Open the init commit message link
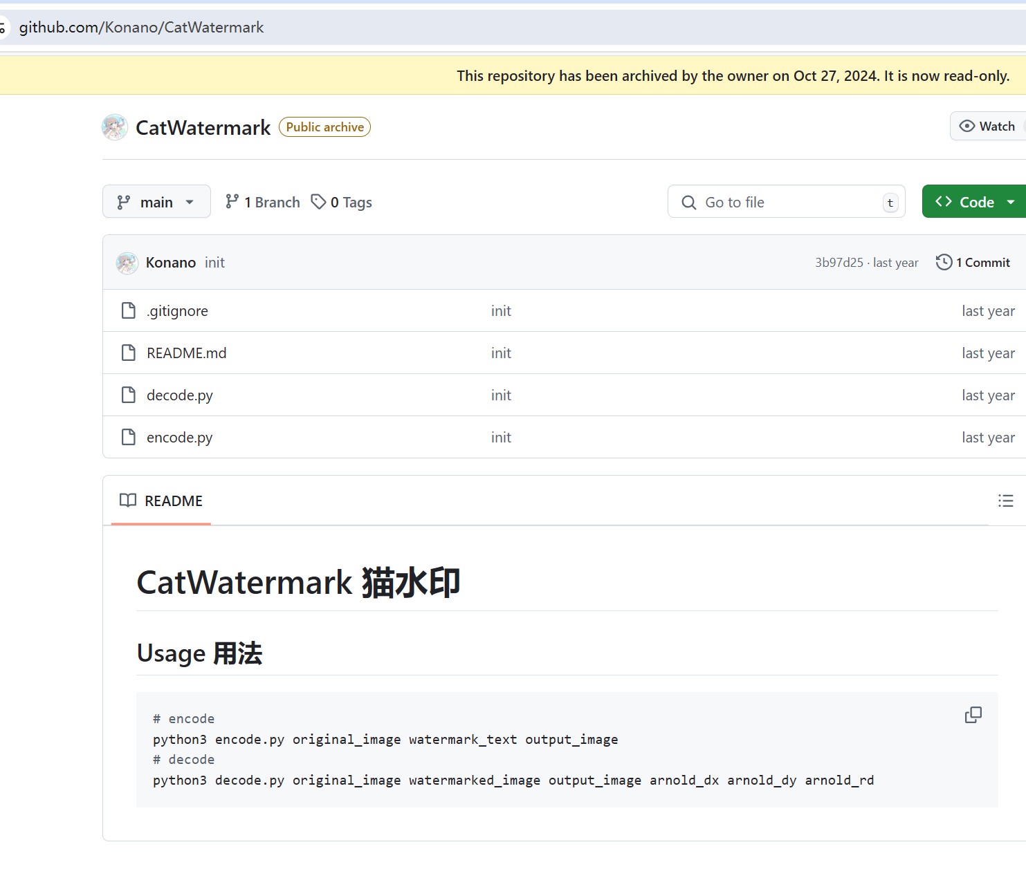This screenshot has height=878, width=1026. click(x=214, y=263)
